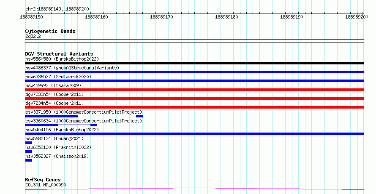
Task: Click the Cytogenetic Bands track title
Action: pyautogui.click(x=50, y=31)
